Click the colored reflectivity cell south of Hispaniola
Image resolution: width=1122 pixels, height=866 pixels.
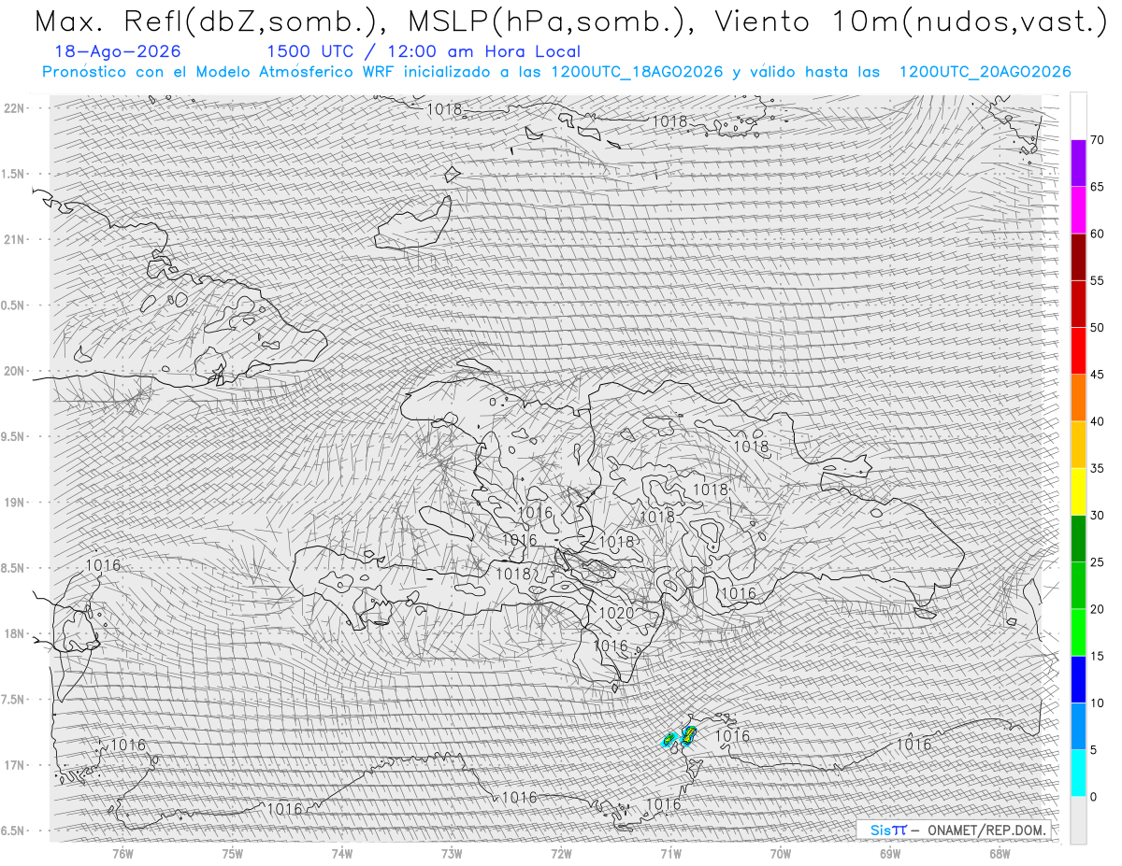(x=689, y=734)
